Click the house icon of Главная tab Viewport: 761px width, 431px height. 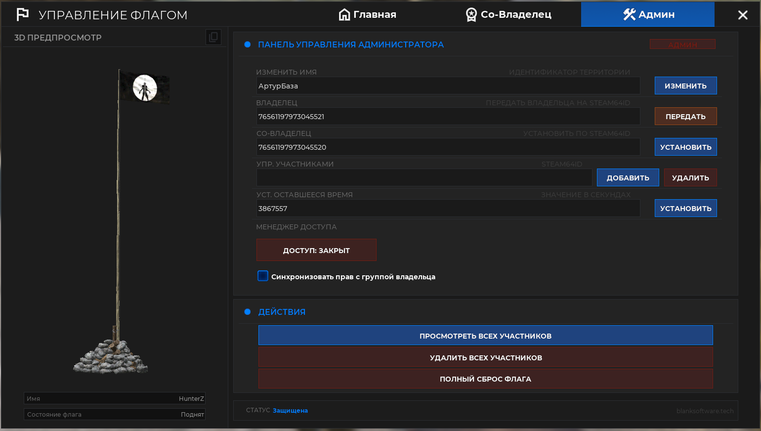coord(344,14)
